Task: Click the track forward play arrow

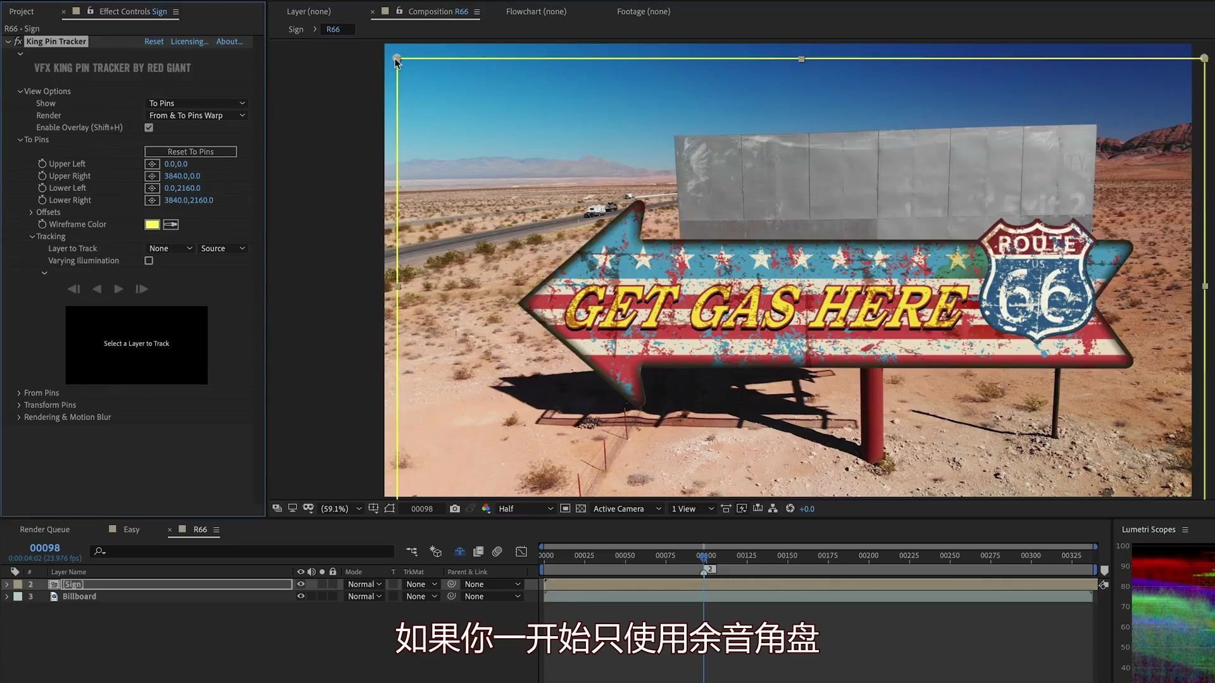Action: click(118, 289)
